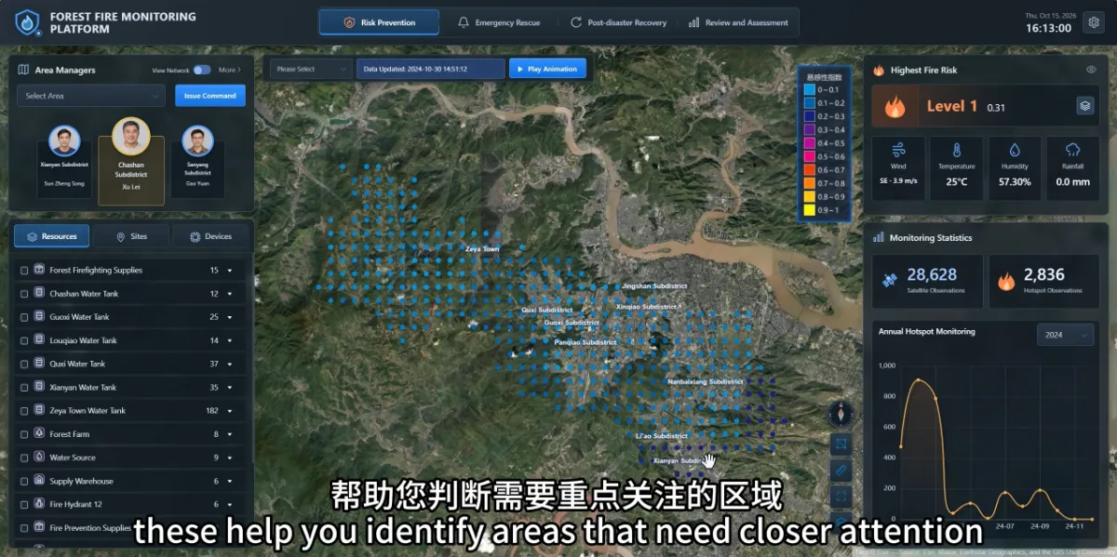Image resolution: width=1117 pixels, height=557 pixels.
Task: Check Forest Farm checkbox
Action: (24, 434)
